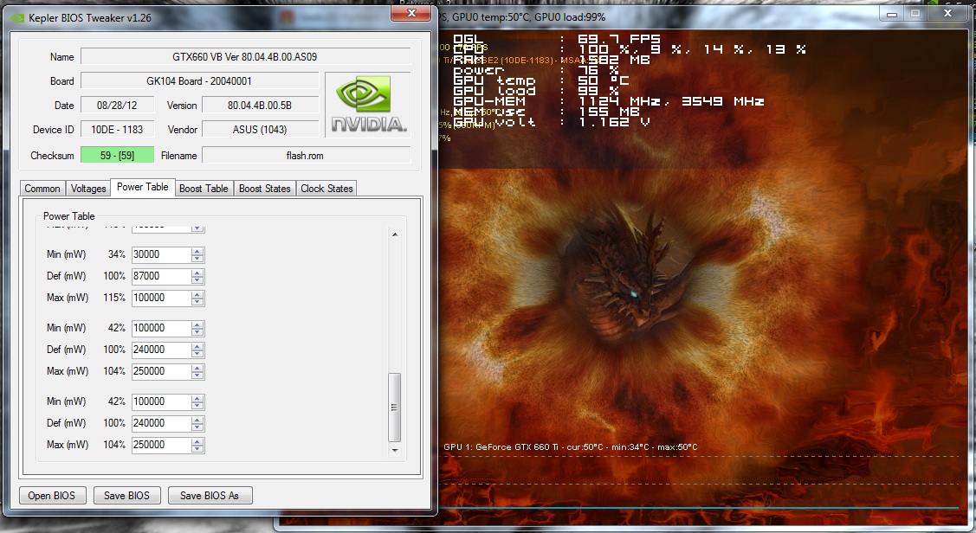Screen dimensions: 976x533
Task: Click the first Max 100000 mW field
Action: [x=160, y=298]
